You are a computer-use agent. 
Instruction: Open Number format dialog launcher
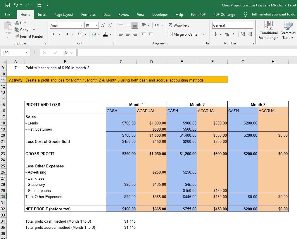point(253,43)
